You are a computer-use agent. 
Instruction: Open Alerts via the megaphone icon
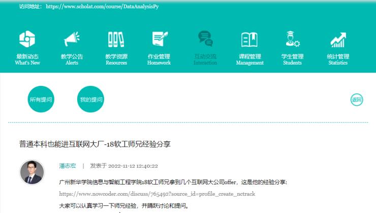coord(72,39)
